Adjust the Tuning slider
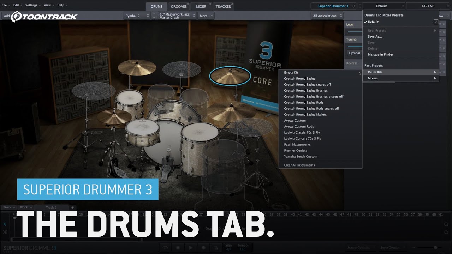Viewport: 452px width, 254px height. point(355,46)
